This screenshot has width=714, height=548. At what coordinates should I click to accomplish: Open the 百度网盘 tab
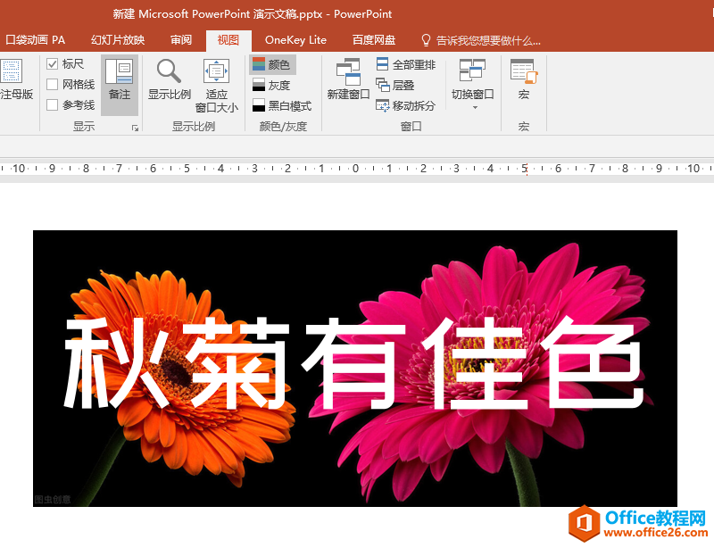pyautogui.click(x=374, y=40)
